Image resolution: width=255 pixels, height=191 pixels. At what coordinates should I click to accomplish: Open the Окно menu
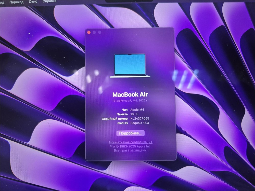pyautogui.click(x=33, y=2)
